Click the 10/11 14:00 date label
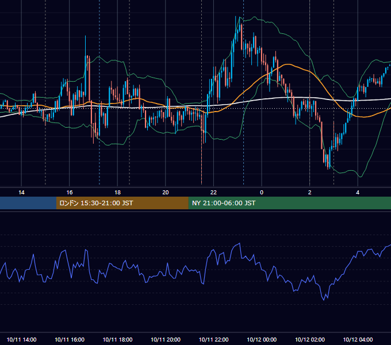Viewport: 391px width, 345px height. (x=21, y=339)
